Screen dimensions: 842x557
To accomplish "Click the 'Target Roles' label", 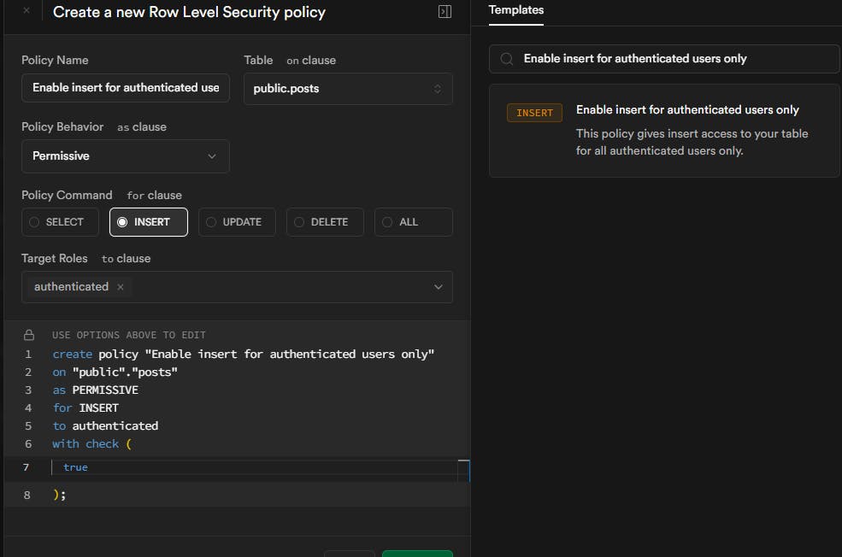I will point(54,258).
